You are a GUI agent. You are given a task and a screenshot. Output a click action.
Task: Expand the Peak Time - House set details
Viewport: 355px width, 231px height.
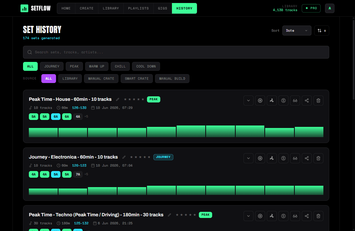[x=248, y=101]
